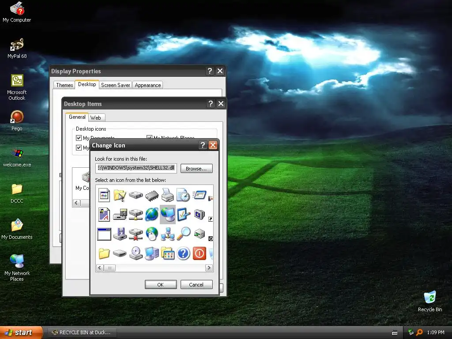Switch to the Web tab in Desktop Items
This screenshot has height=339, width=452.
pos(96,117)
